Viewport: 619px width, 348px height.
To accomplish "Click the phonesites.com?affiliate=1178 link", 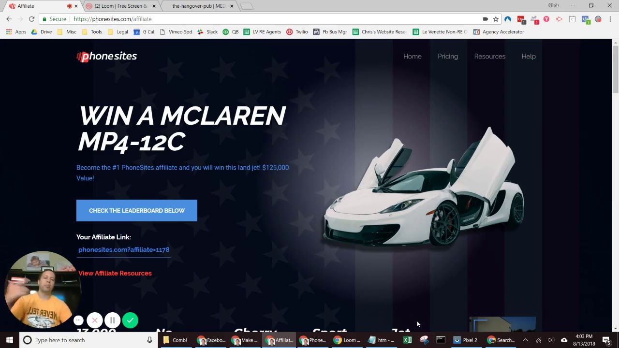I will click(x=124, y=250).
